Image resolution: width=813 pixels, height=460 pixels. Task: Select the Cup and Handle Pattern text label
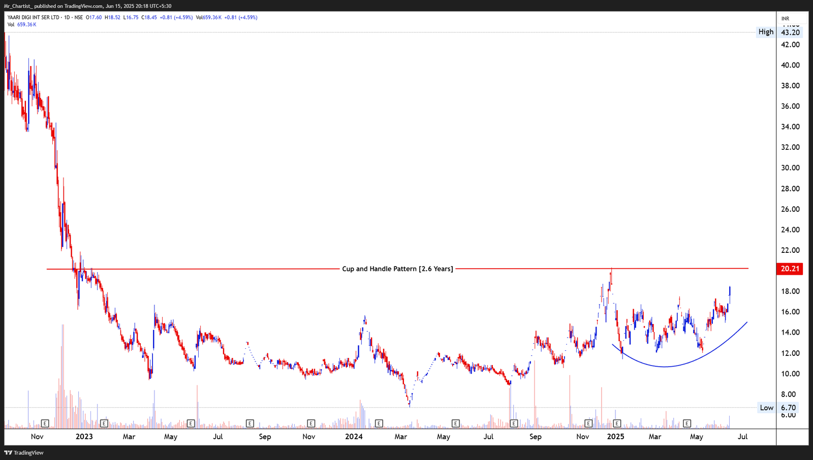pos(398,268)
